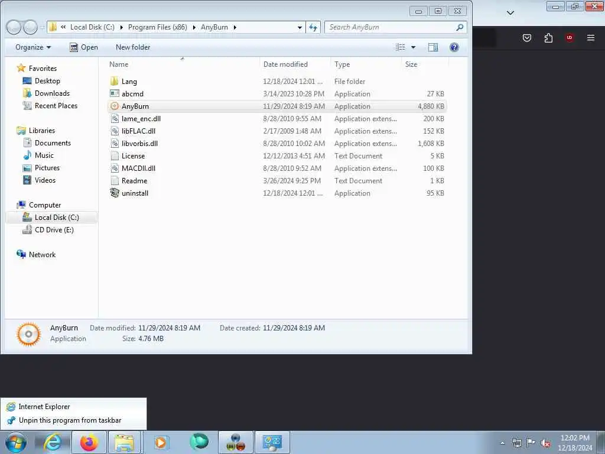Screen dimensions: 605x454
Task: Open the Firefox hamburger menu
Action: point(590,38)
